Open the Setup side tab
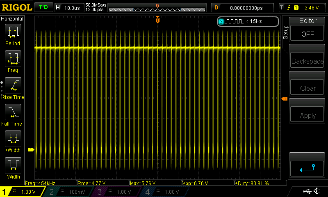 (285, 32)
